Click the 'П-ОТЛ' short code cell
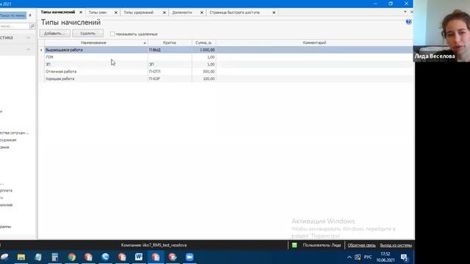 click(170, 72)
